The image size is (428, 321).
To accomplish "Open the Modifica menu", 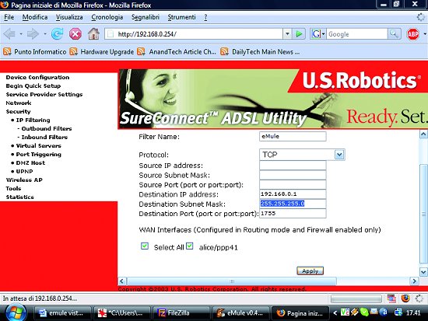I will (35, 17).
